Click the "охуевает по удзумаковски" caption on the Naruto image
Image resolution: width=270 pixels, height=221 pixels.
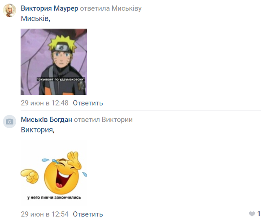coord(61,79)
